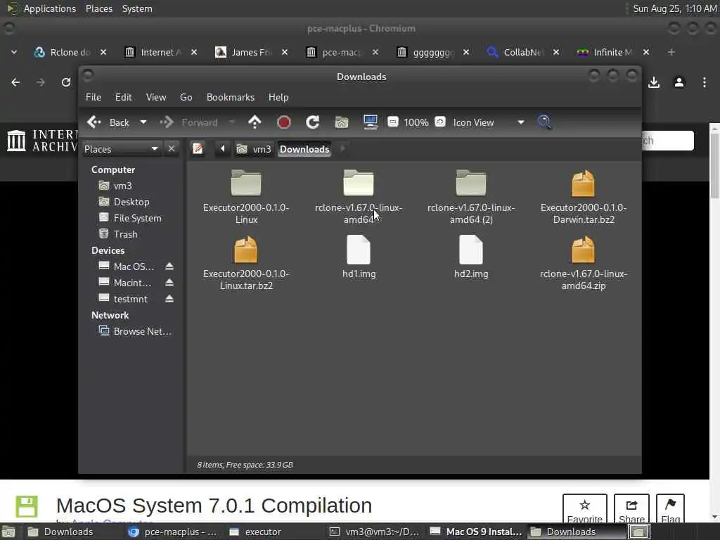Close the Infinite M Chromium tab
The width and height of the screenshot is (720, 540).
pos(646,52)
